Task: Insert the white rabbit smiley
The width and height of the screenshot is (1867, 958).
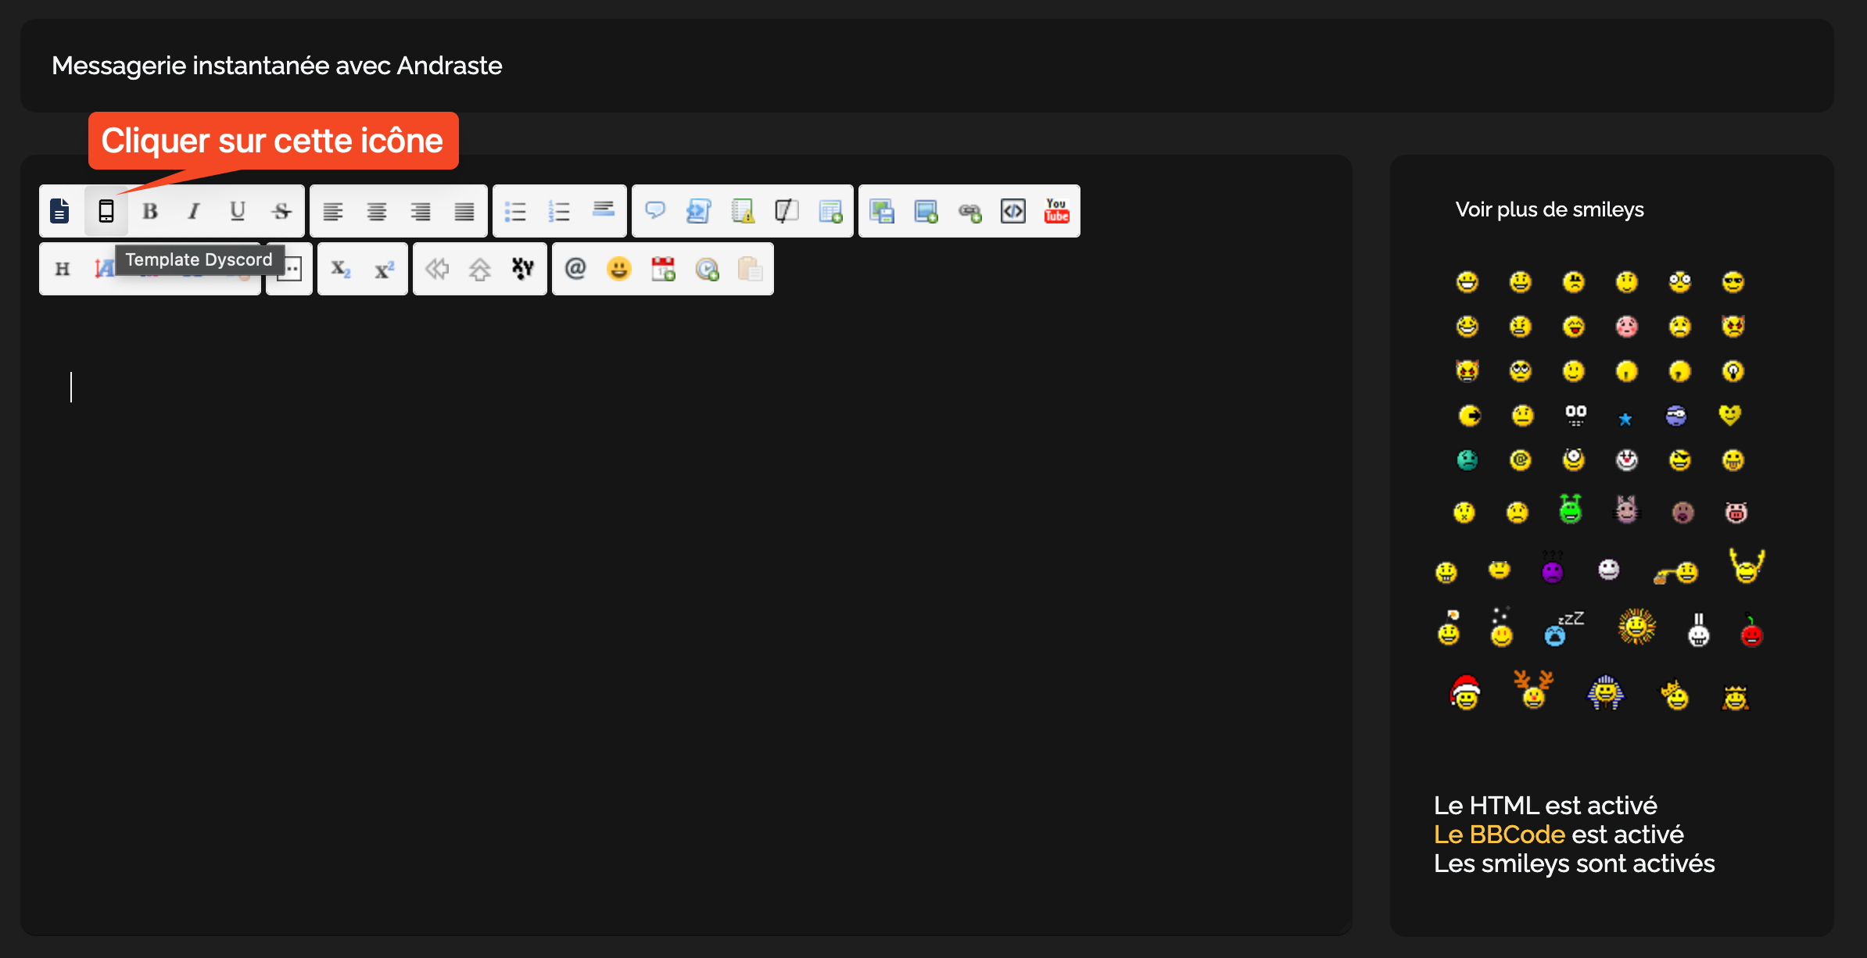Action: 1698,630
